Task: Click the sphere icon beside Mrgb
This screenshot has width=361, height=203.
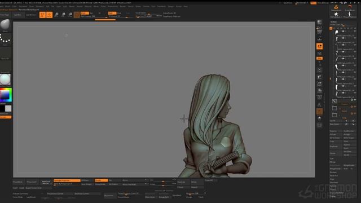Action: click(x=77, y=15)
